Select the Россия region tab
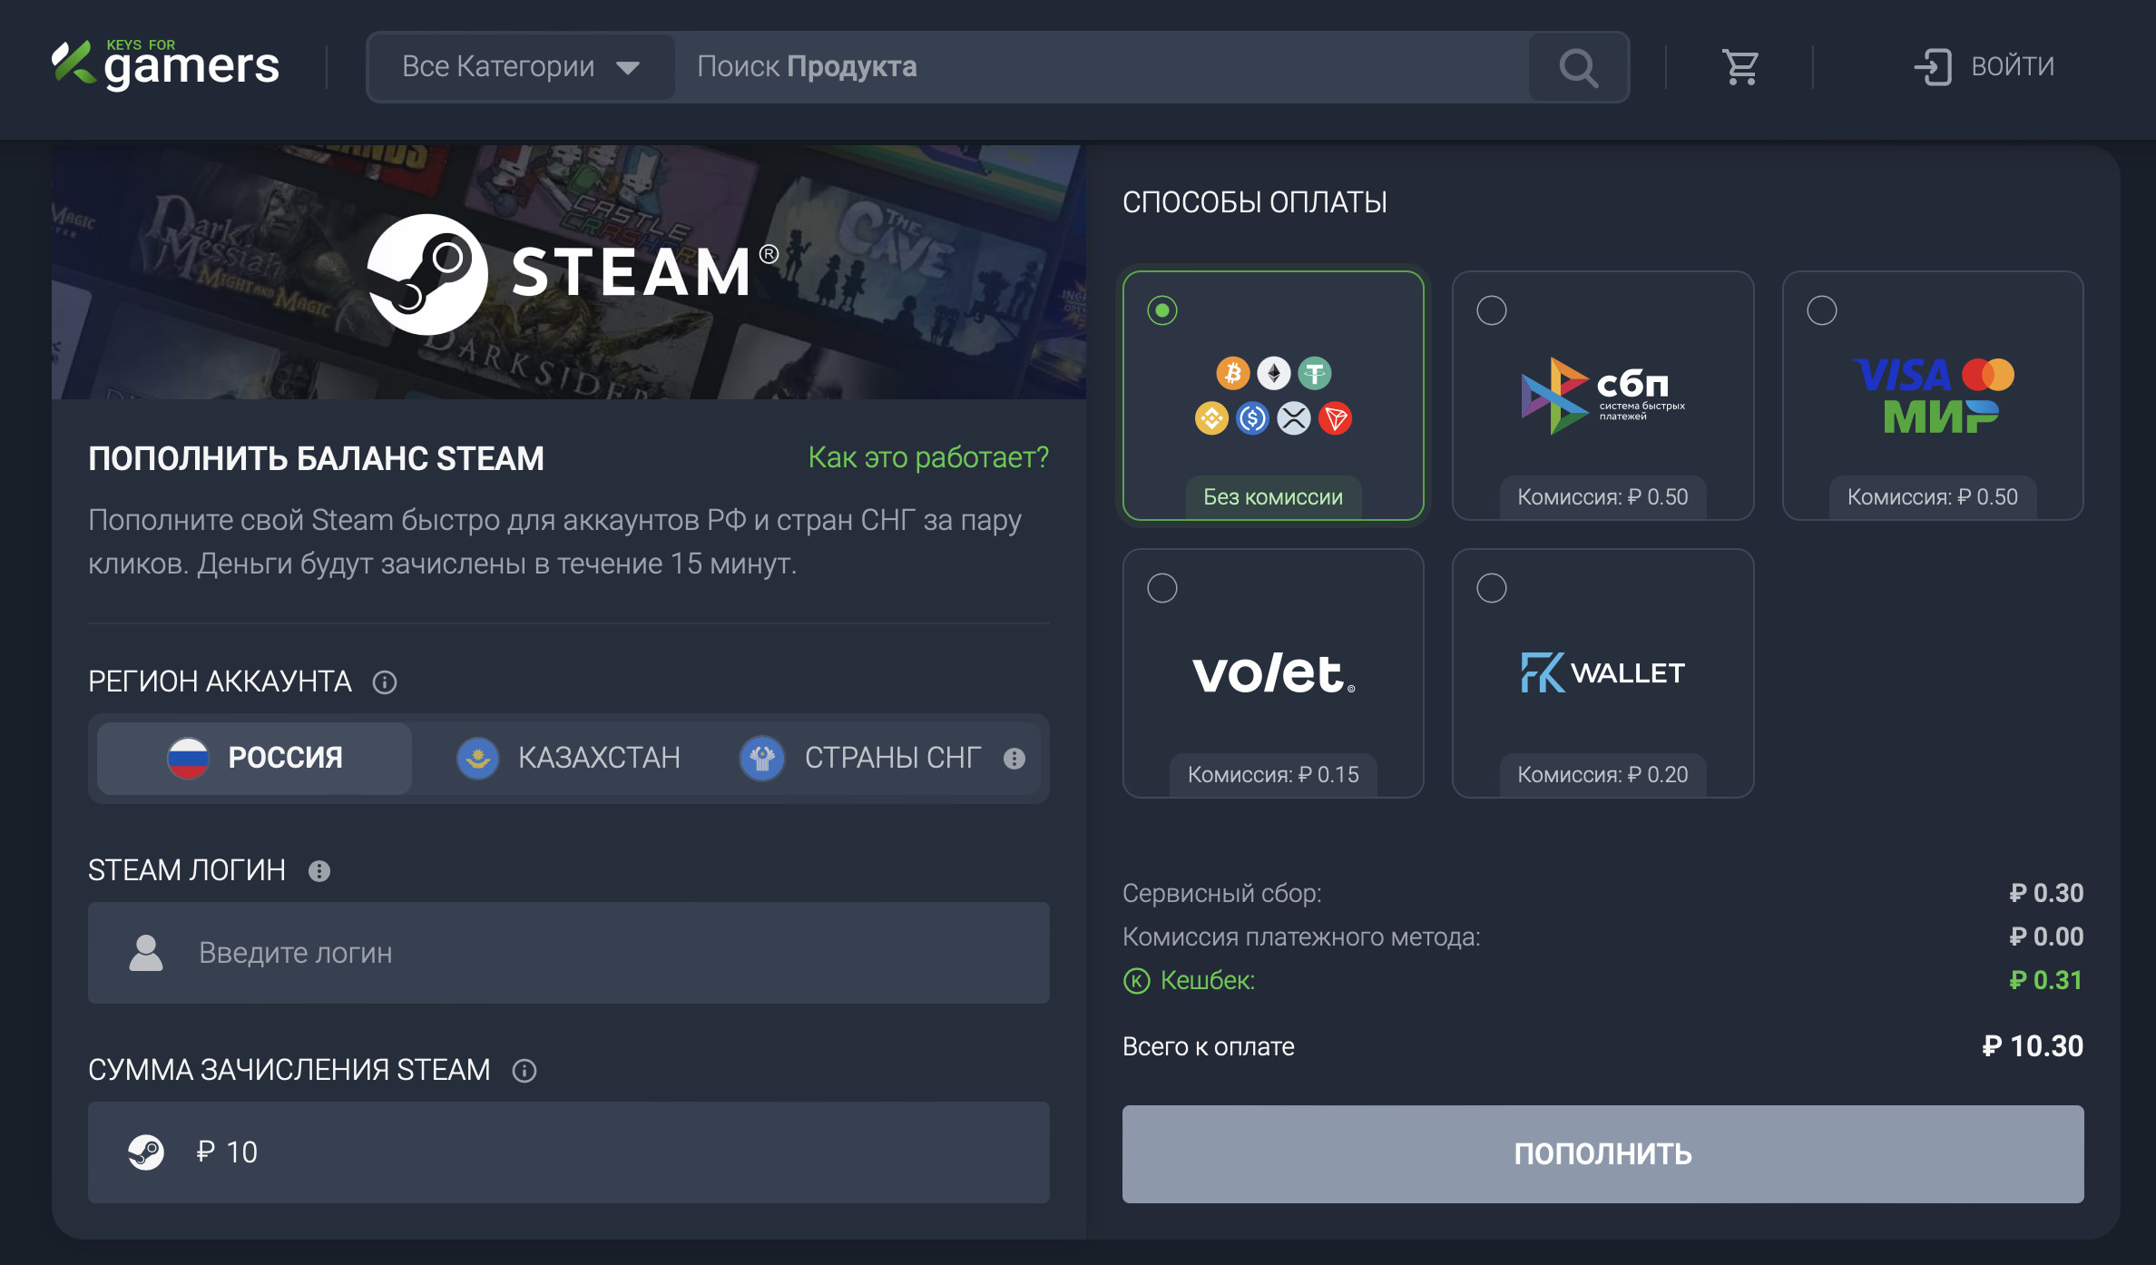Screen dimensions: 2156x1265 coord(255,758)
